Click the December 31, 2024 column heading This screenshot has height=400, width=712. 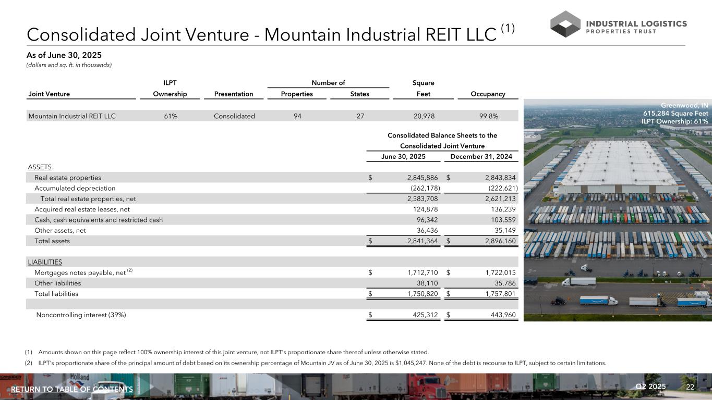[x=481, y=157]
